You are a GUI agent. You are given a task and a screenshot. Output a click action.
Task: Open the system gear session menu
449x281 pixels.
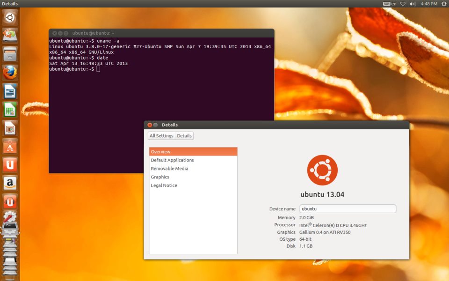pyautogui.click(x=444, y=4)
